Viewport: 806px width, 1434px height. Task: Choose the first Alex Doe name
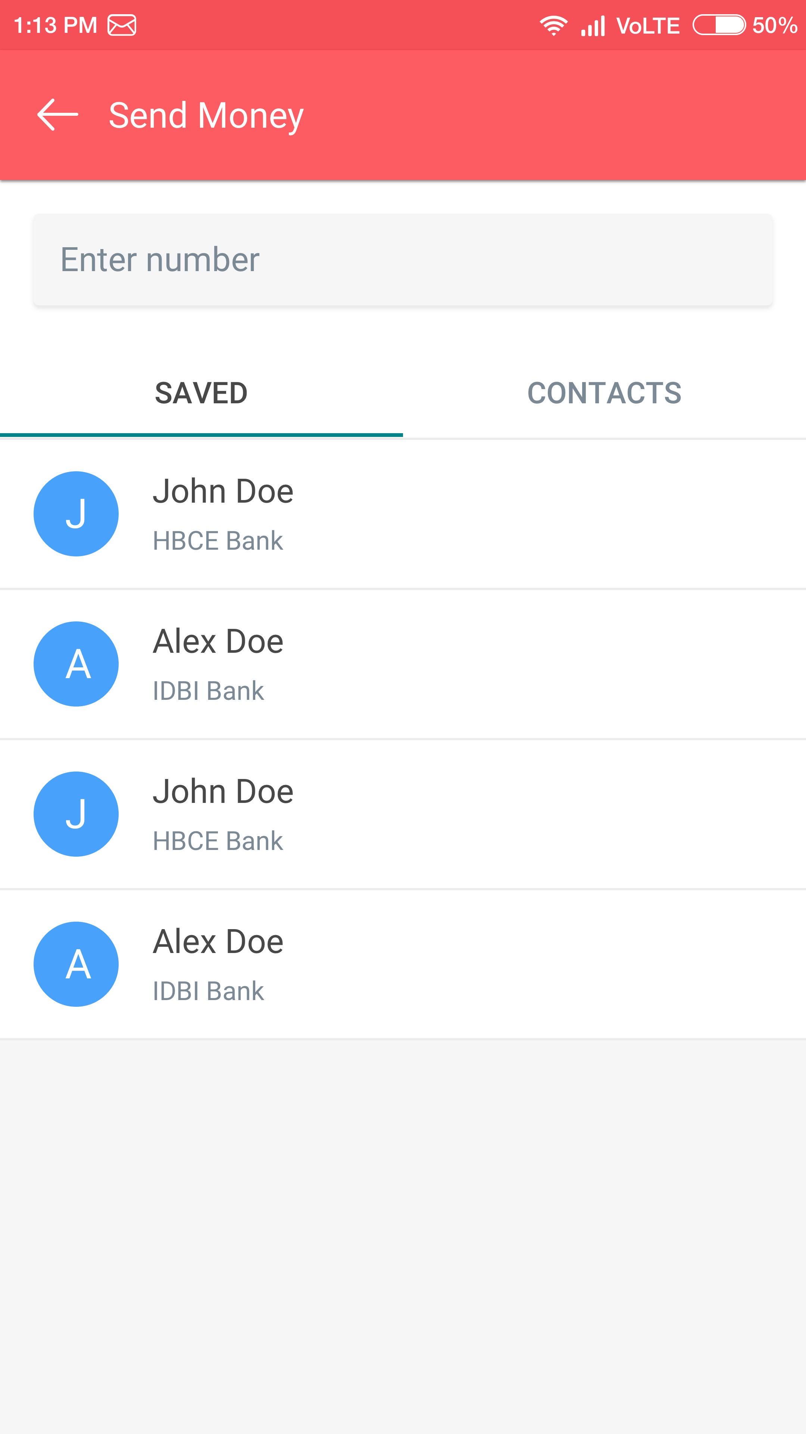click(x=218, y=641)
